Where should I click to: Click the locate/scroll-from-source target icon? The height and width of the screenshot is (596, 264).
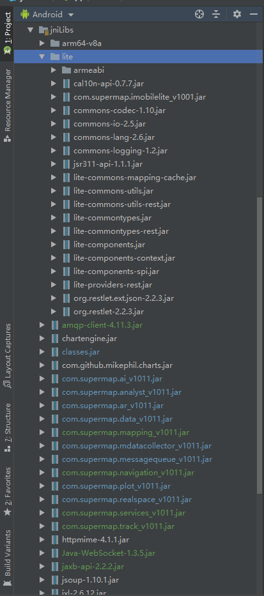click(x=199, y=15)
